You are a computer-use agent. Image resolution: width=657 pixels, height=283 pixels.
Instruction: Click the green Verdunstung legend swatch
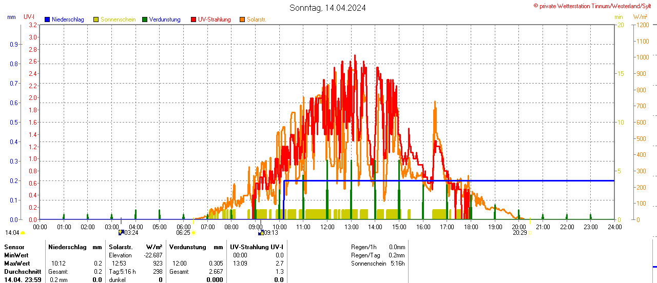click(145, 19)
